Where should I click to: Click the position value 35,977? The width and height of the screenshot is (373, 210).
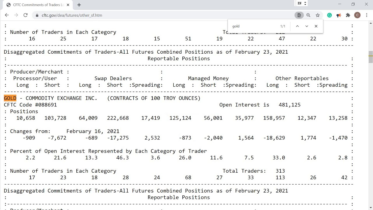pyautogui.click(x=244, y=118)
